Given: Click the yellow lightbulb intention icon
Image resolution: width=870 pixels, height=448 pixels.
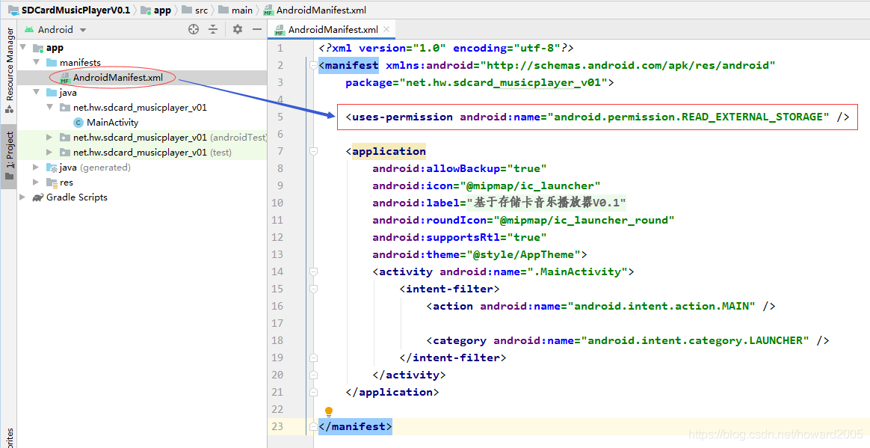Looking at the screenshot, I should tap(328, 411).
